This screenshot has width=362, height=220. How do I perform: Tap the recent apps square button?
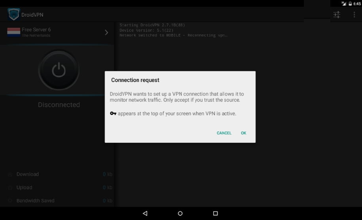click(x=215, y=213)
